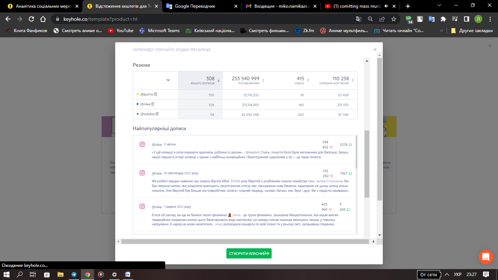Open the media control playlist icon
Screen dimensions: 498x280
coord(455,19)
